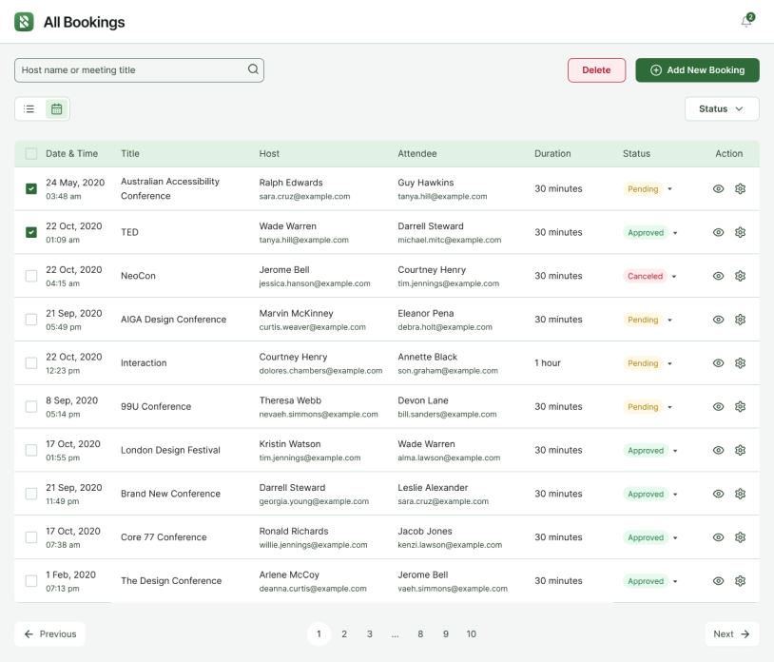Screen dimensions: 774x662
Task: Select the NeoCon booking checkbox
Action: coord(31,276)
